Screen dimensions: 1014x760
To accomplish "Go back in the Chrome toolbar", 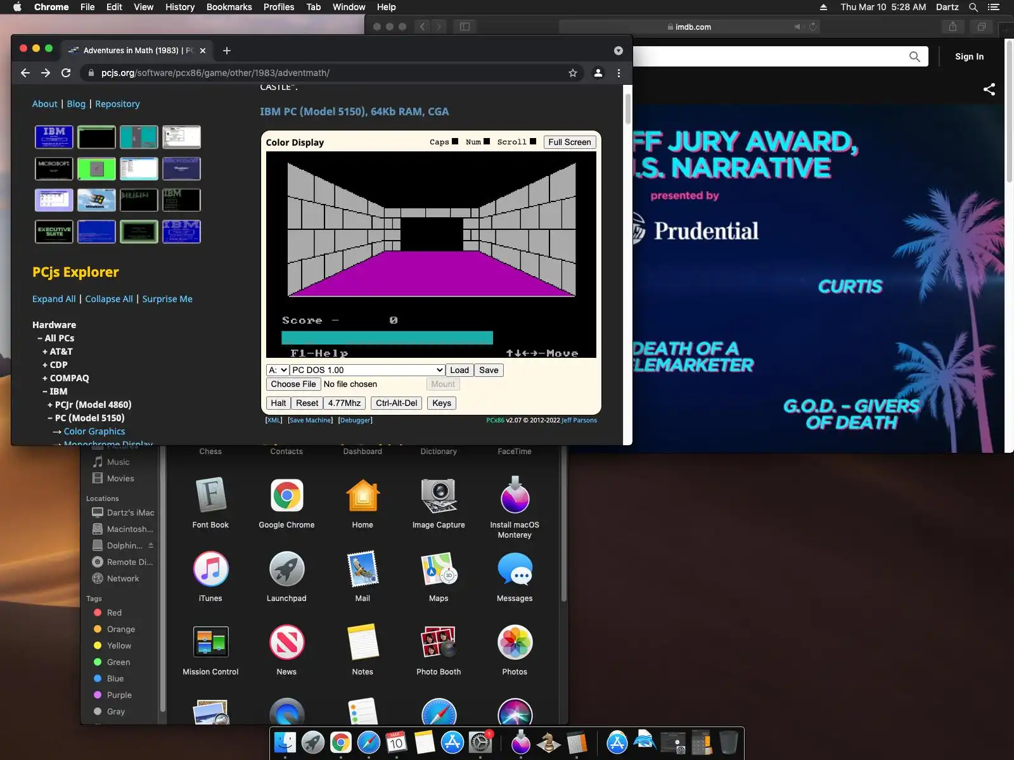I will click(x=25, y=73).
